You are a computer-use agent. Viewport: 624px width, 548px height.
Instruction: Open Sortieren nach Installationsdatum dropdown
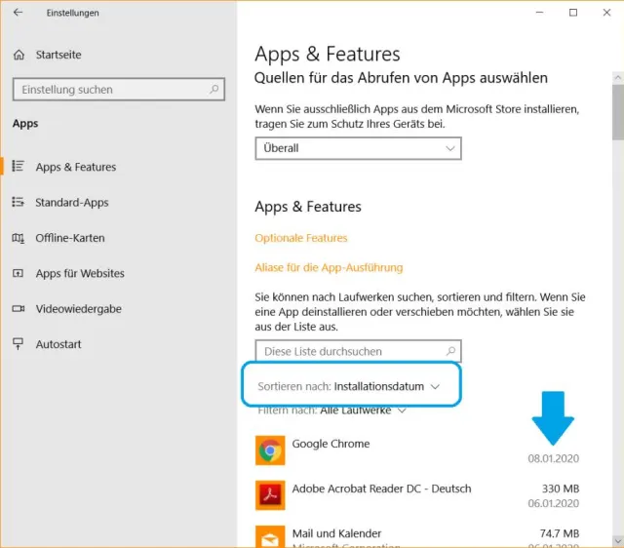tap(349, 386)
